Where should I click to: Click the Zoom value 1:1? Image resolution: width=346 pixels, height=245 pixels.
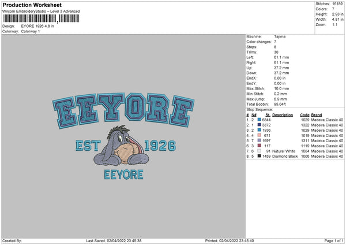334,24
